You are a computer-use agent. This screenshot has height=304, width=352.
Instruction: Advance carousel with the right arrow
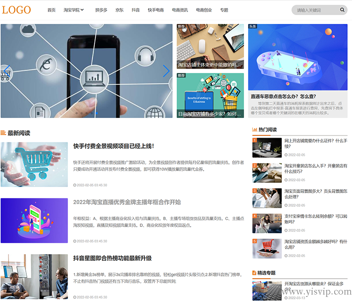(166, 71)
